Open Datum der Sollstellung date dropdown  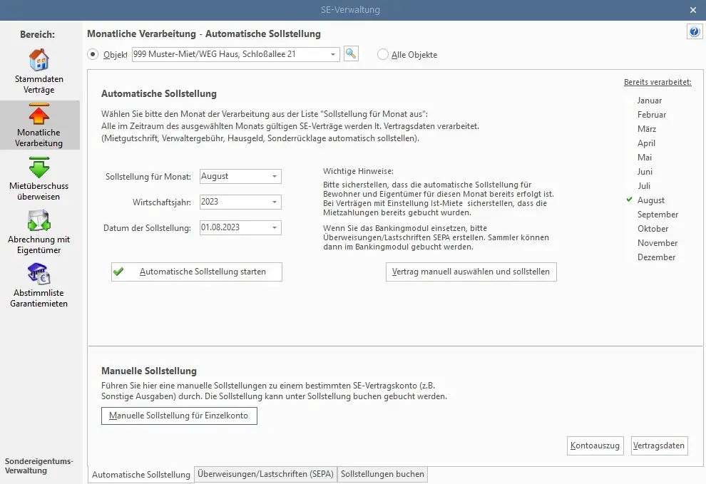tap(240, 228)
